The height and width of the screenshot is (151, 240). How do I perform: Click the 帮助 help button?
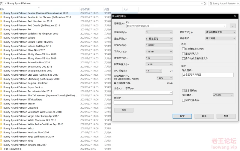click(x=226, y=116)
